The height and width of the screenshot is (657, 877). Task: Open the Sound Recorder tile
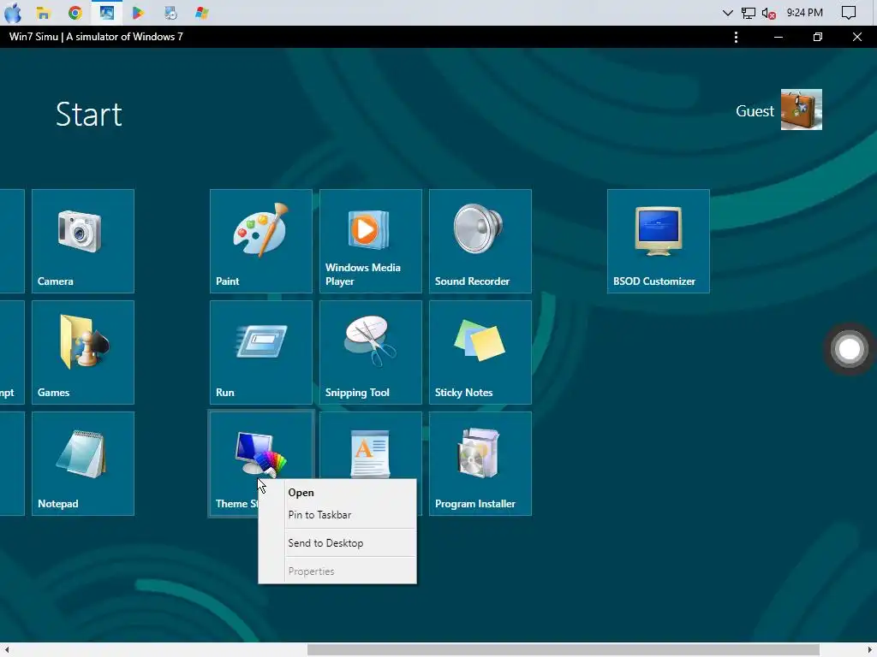pyautogui.click(x=480, y=240)
